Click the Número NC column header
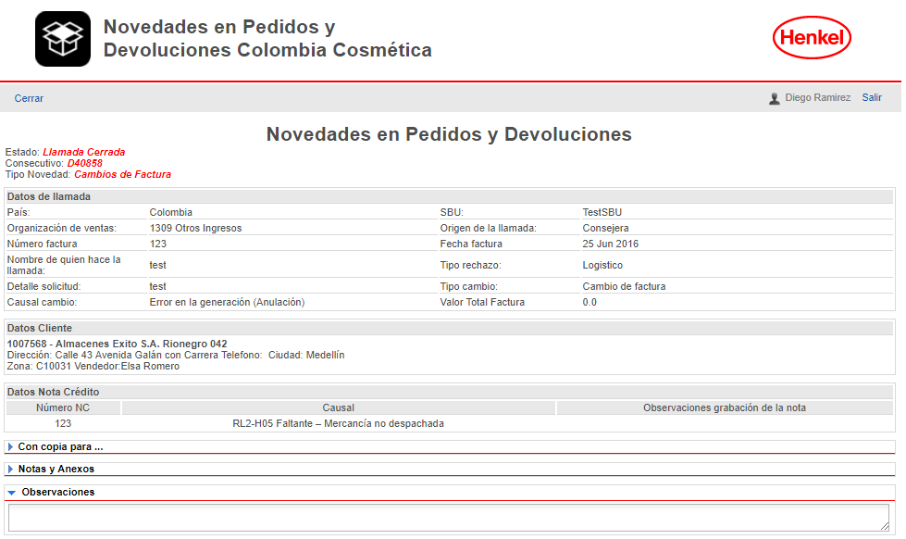Image resolution: width=906 pixels, height=539 pixels. (63, 407)
